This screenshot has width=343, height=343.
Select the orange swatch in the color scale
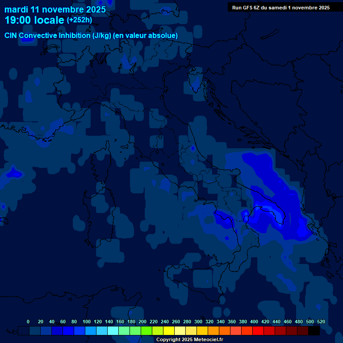point(213,331)
